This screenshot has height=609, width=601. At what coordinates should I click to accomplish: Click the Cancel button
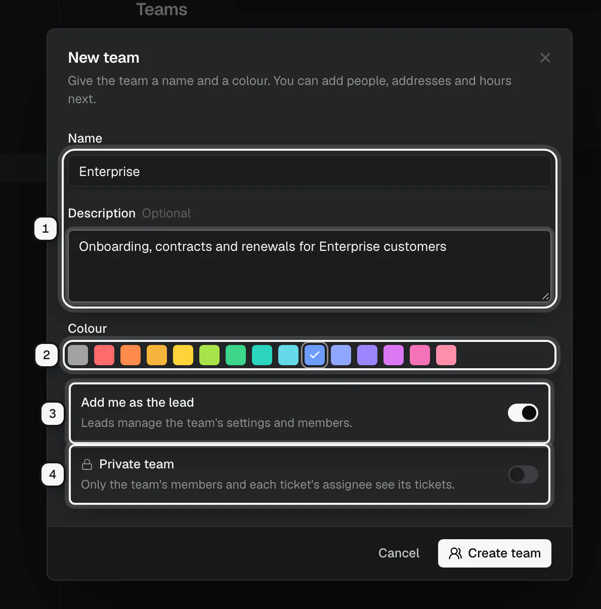click(399, 553)
